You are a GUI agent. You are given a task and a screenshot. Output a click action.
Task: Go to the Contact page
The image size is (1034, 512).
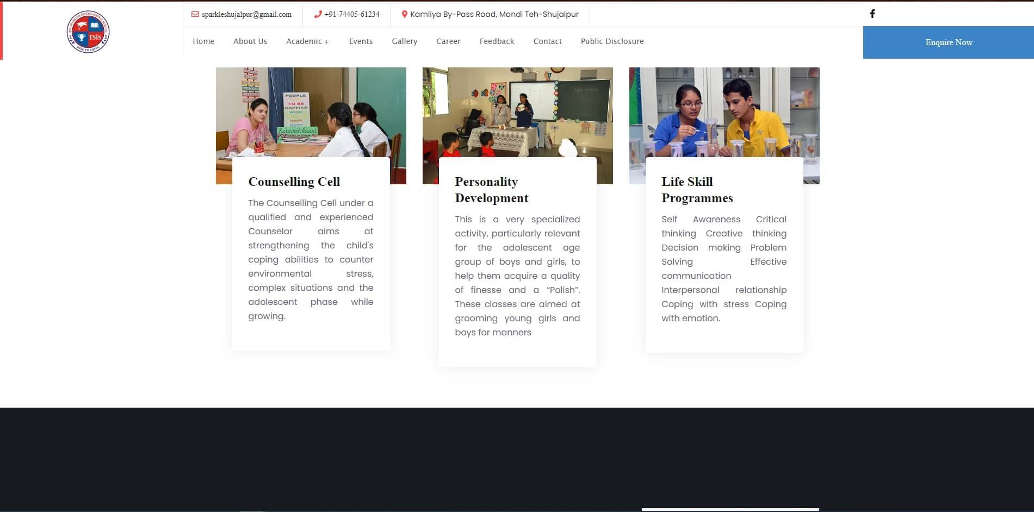coord(547,41)
